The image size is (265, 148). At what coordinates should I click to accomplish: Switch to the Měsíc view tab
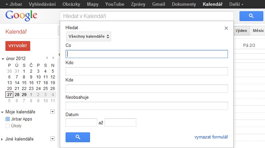(x=258, y=31)
